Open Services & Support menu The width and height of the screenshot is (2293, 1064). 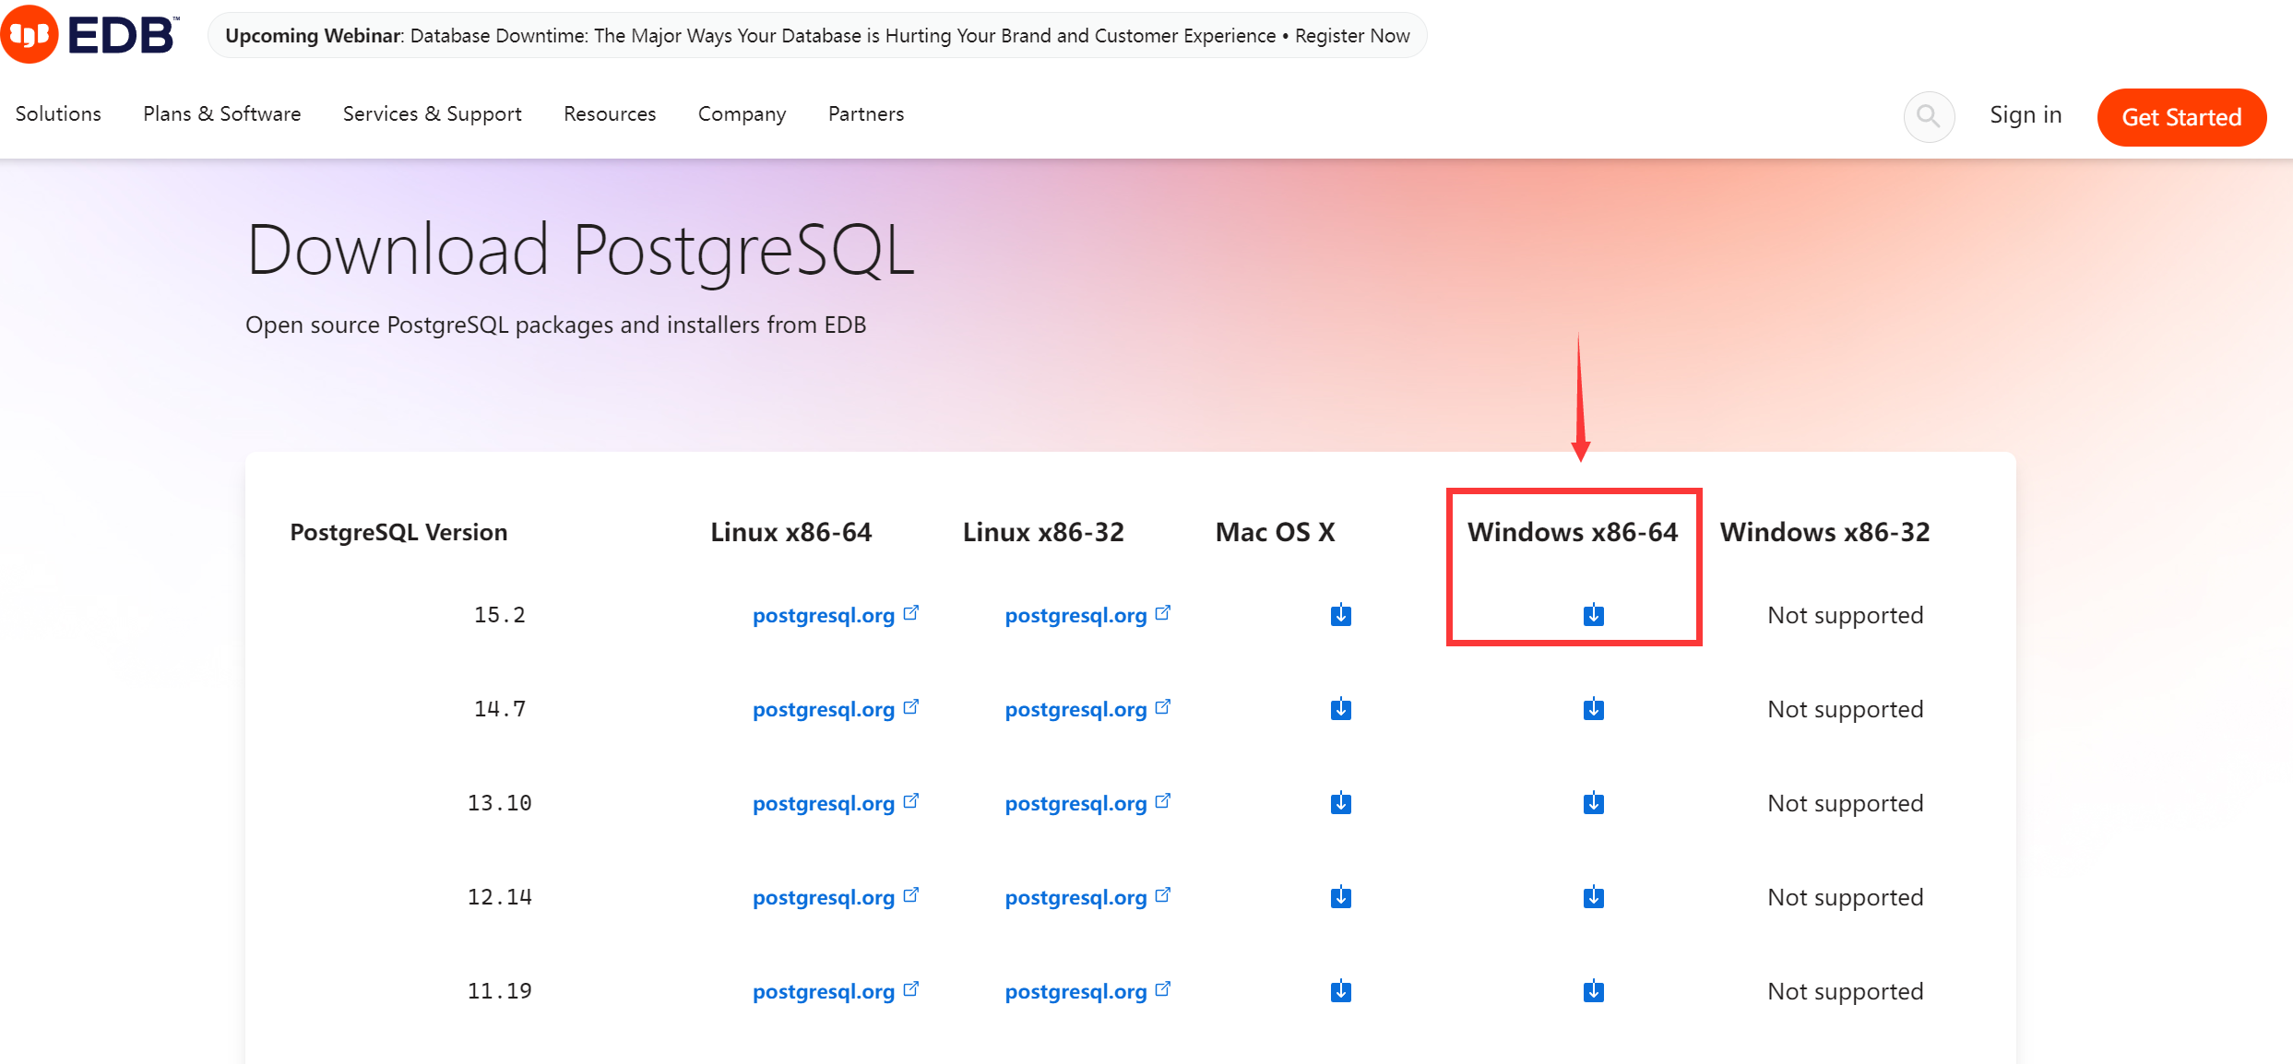pyautogui.click(x=433, y=113)
